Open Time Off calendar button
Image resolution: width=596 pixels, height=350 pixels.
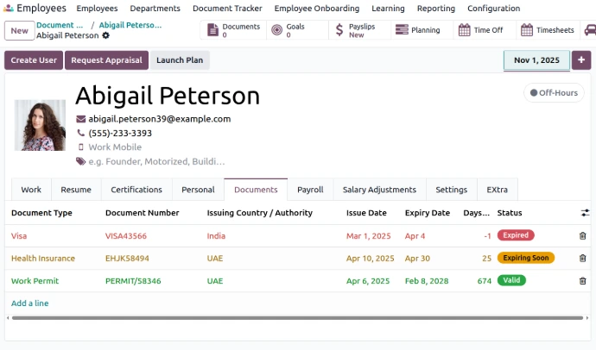coord(481,30)
